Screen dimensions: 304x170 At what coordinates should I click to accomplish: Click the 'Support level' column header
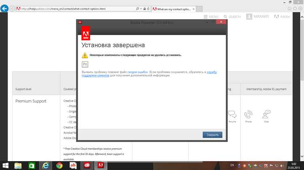coord(23,89)
